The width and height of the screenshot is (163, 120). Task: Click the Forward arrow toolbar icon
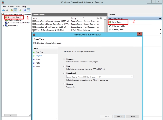7,10
